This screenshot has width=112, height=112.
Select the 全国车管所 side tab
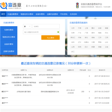(9, 44)
